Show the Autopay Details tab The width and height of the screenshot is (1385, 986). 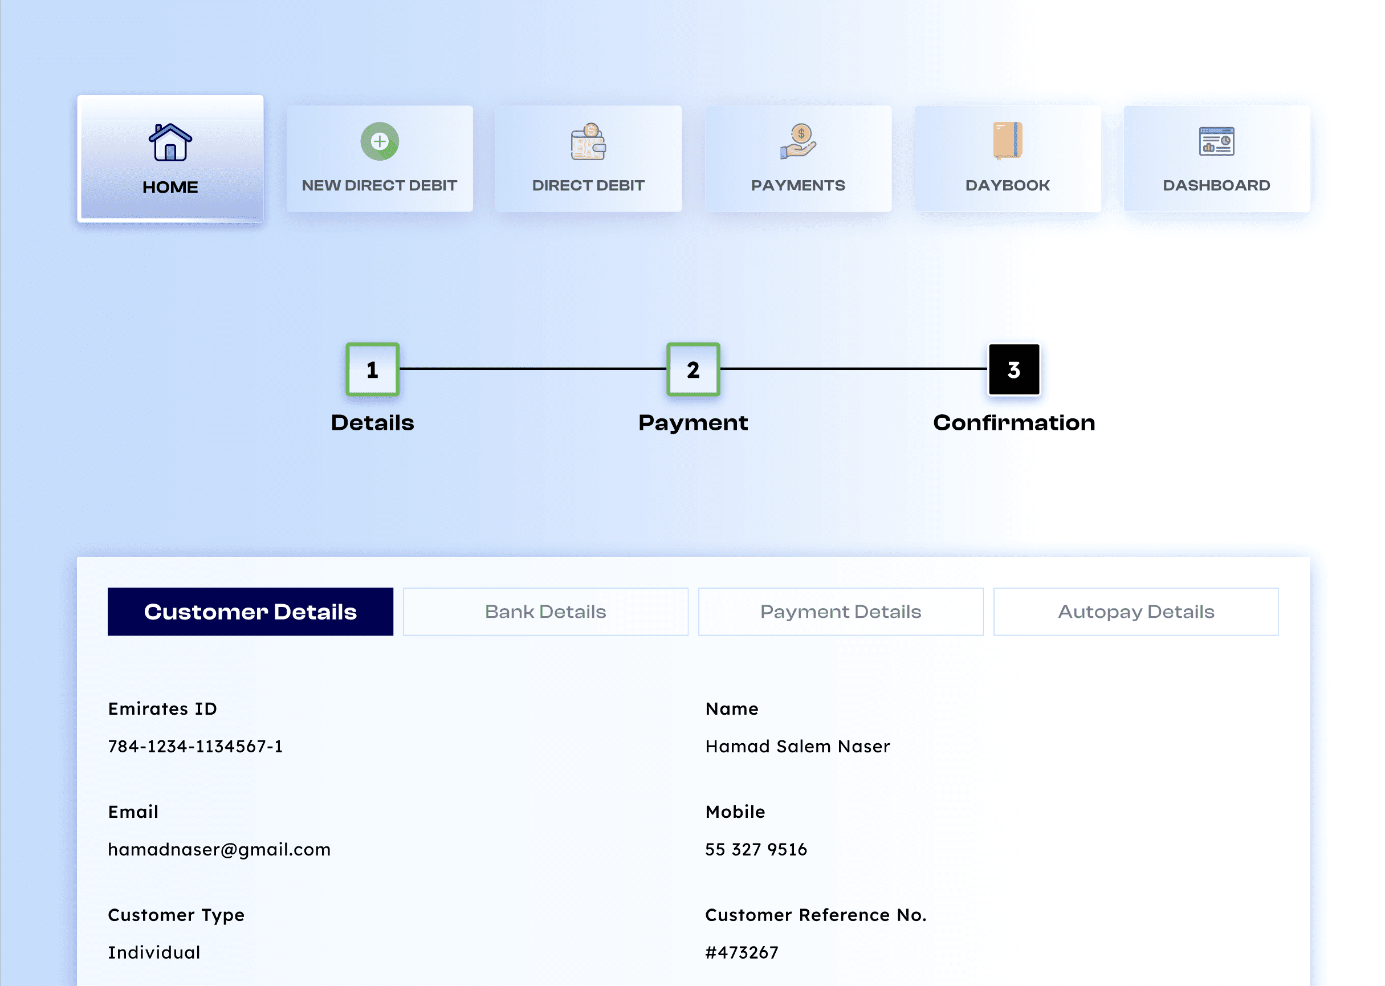coord(1135,612)
